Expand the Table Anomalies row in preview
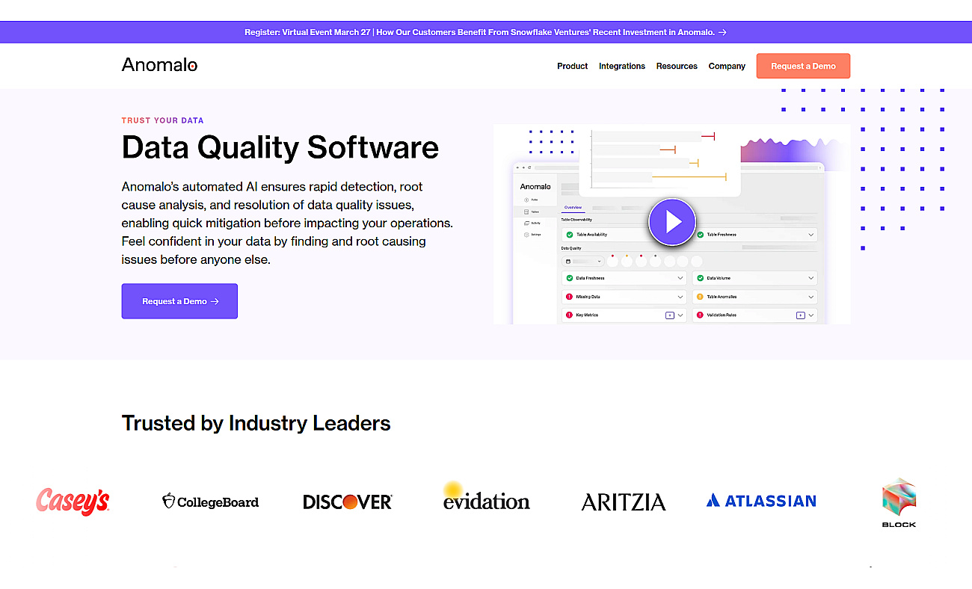972x589 pixels. 810,297
